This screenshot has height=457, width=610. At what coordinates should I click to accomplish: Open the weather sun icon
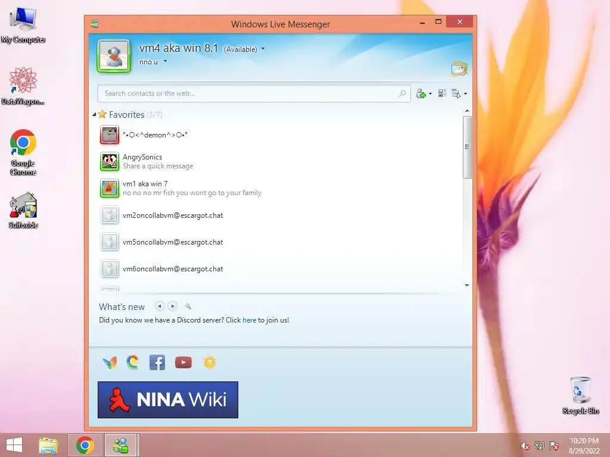click(x=209, y=362)
